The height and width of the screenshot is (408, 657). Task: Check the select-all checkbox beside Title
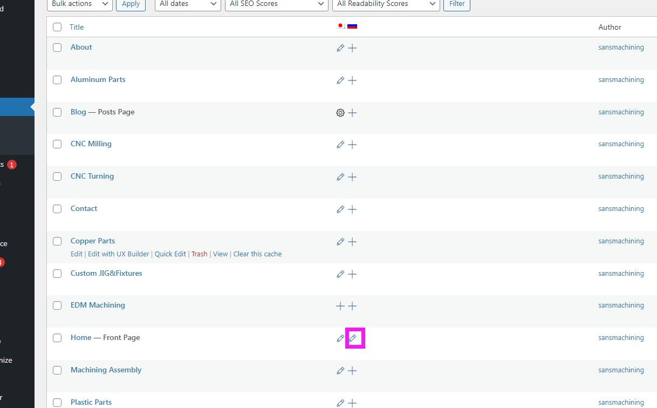pos(57,27)
